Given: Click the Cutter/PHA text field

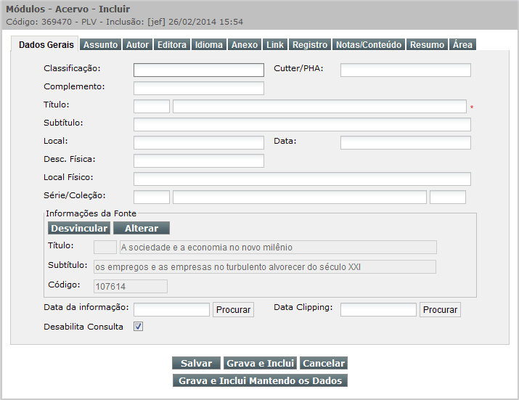Looking at the screenshot, I should click(405, 70).
